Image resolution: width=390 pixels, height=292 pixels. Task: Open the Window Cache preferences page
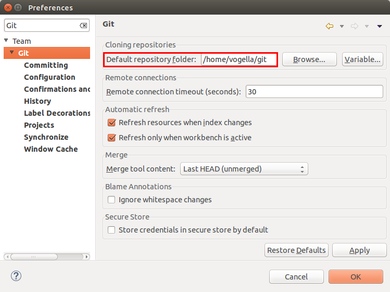(x=51, y=149)
